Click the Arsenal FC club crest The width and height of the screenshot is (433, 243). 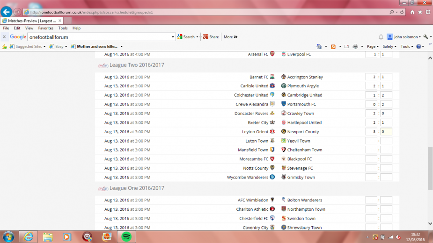[x=272, y=54]
